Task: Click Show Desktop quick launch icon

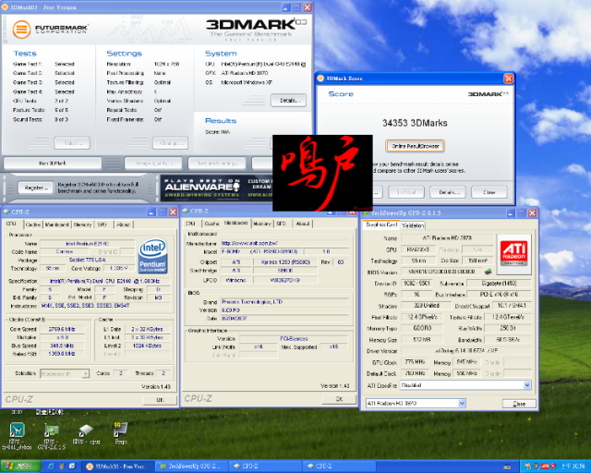Action: 72,467
